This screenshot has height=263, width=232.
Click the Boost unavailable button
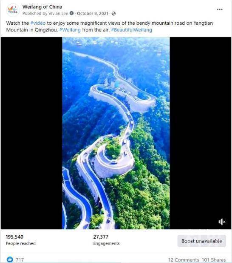(x=202, y=241)
